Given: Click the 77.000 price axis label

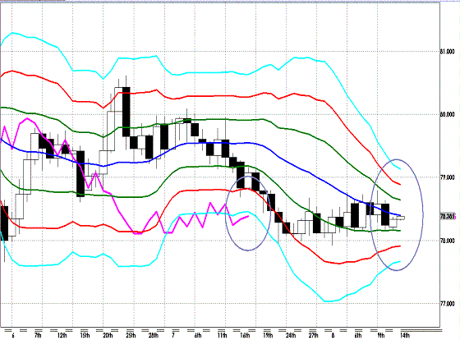Looking at the screenshot, I should pos(448,304).
